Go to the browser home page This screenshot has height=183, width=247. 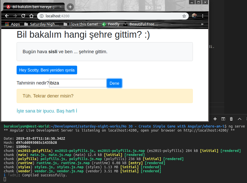(x=31, y=16)
